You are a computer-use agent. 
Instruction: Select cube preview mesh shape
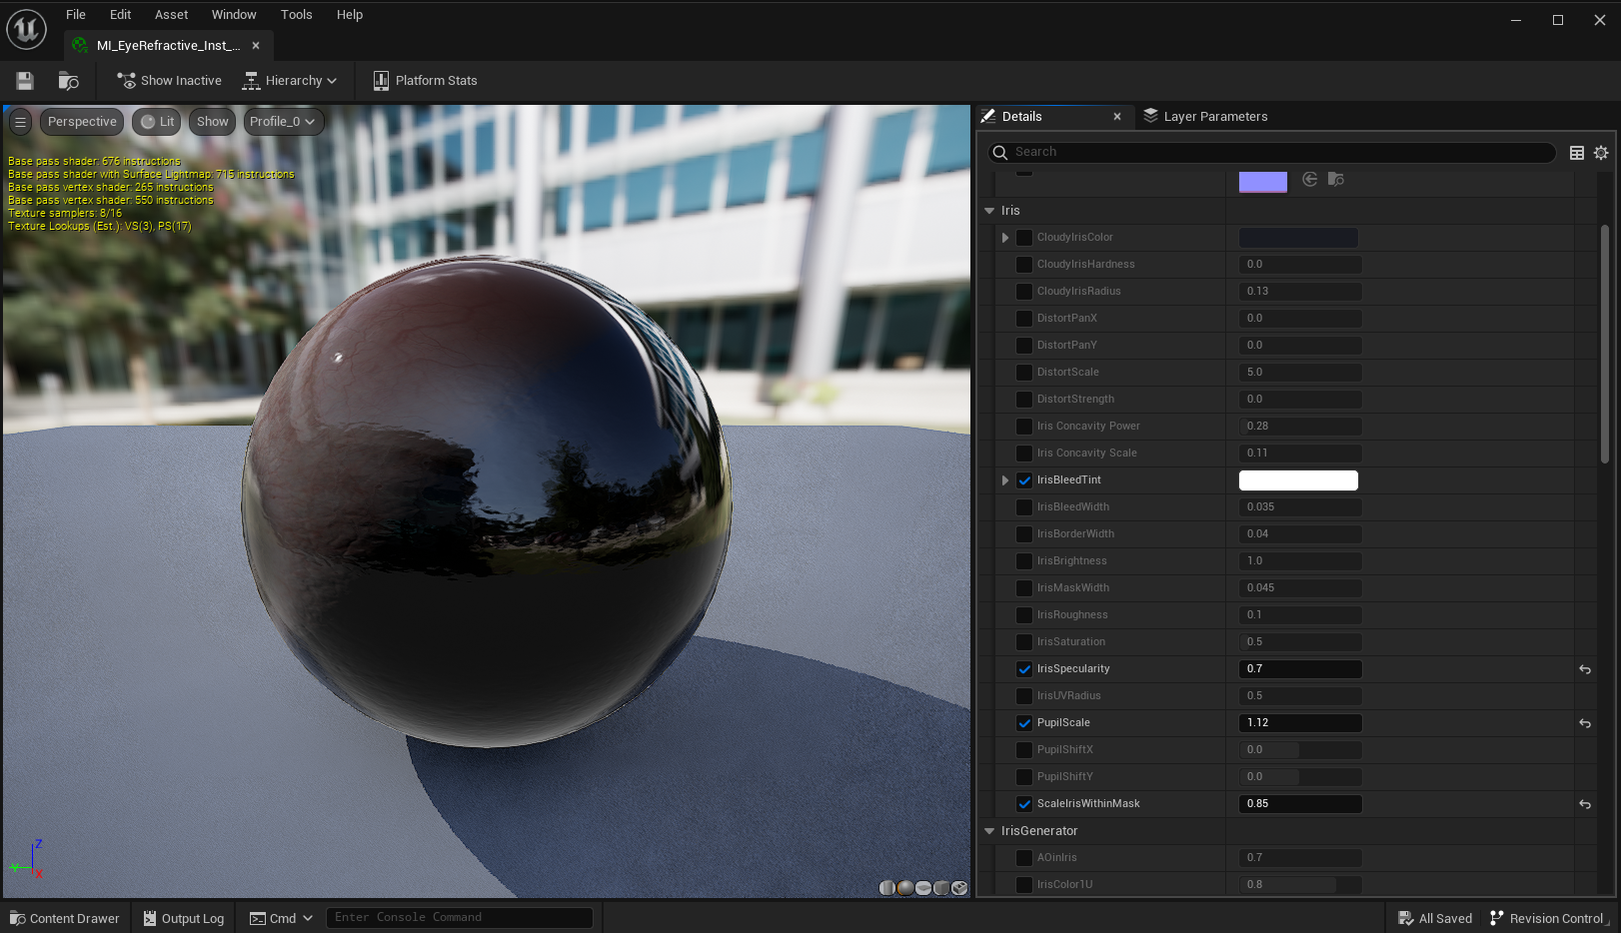[940, 887]
